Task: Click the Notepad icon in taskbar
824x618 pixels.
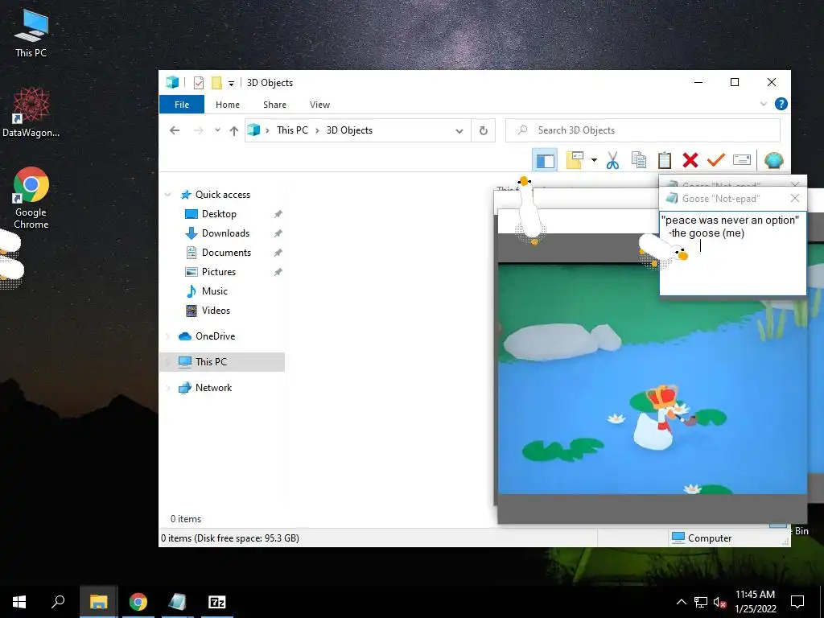Action: (177, 602)
